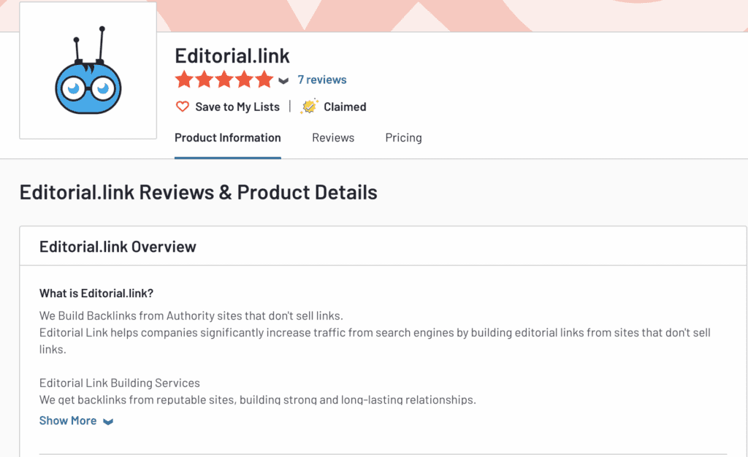Click the Editorial.link Overview header

[118, 247]
